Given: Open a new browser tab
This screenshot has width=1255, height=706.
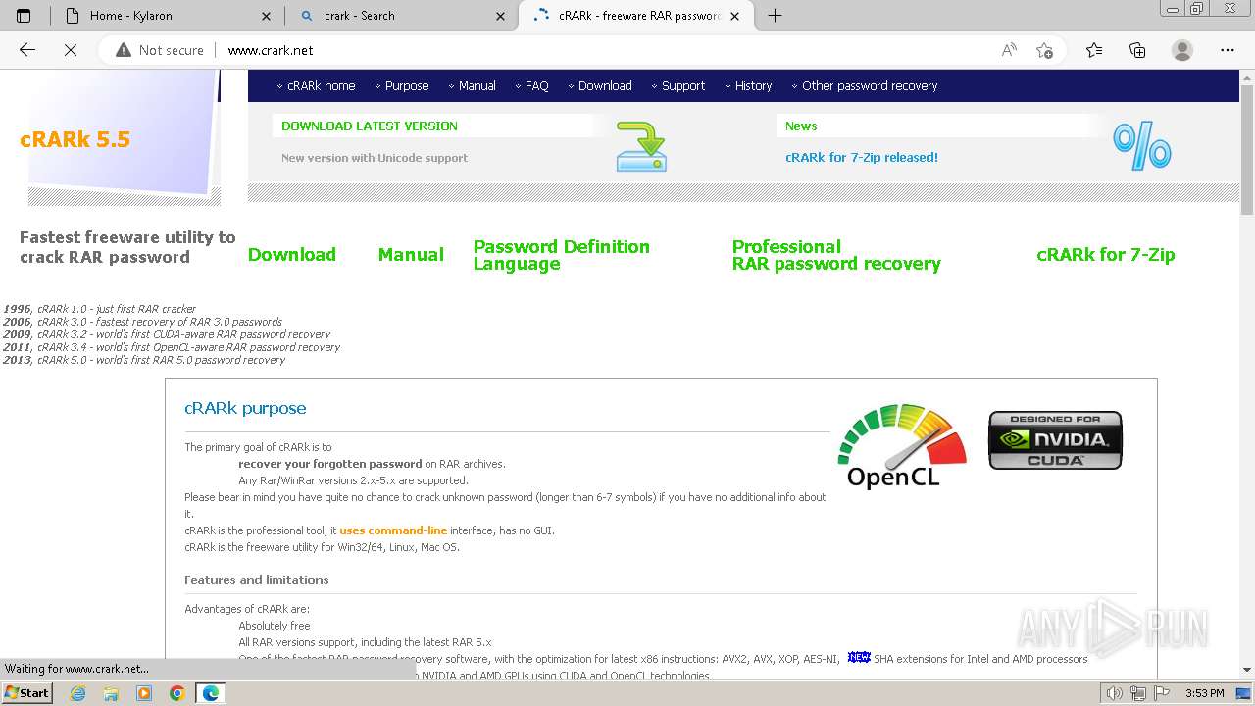Looking at the screenshot, I should [775, 16].
